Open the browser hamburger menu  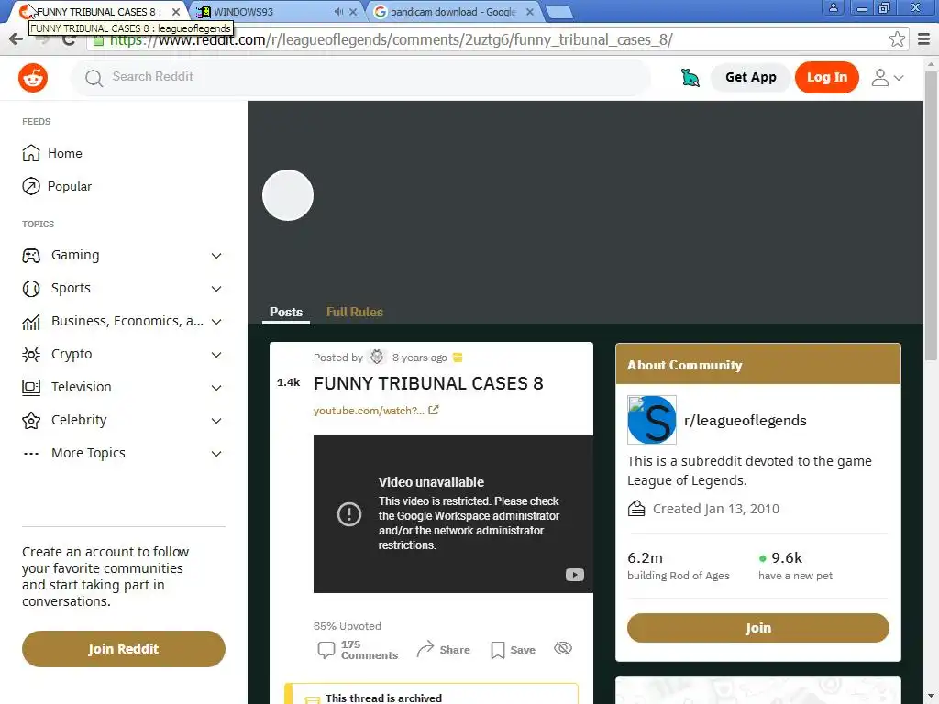924,39
